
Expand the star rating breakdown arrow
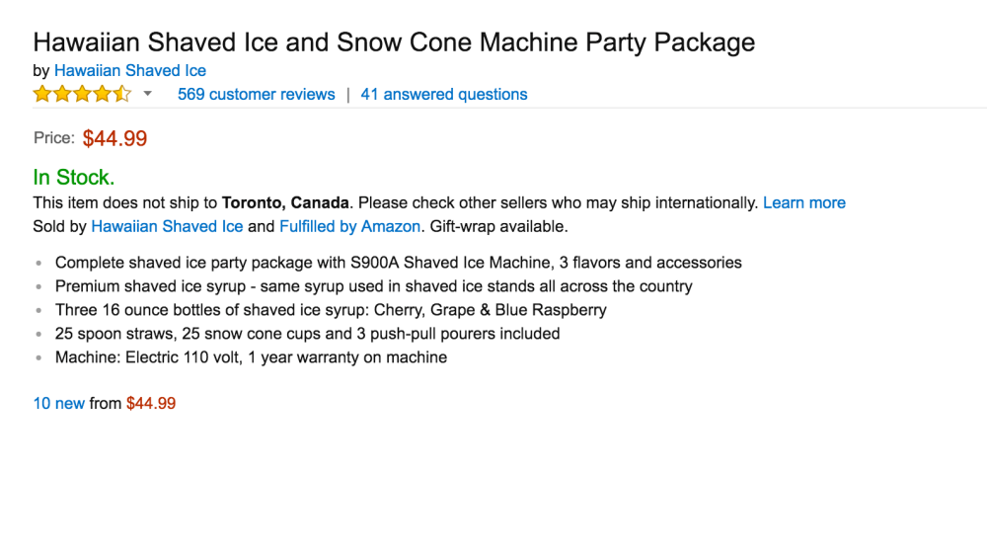point(148,95)
